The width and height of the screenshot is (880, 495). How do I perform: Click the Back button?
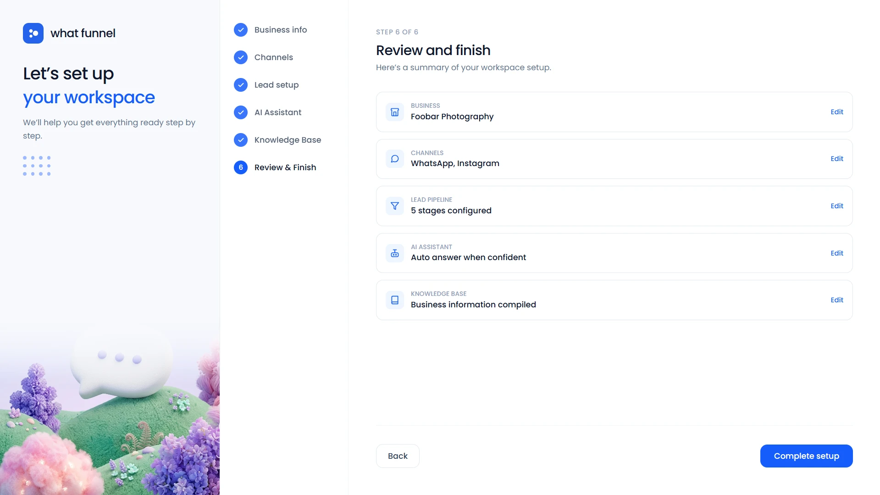coord(398,456)
